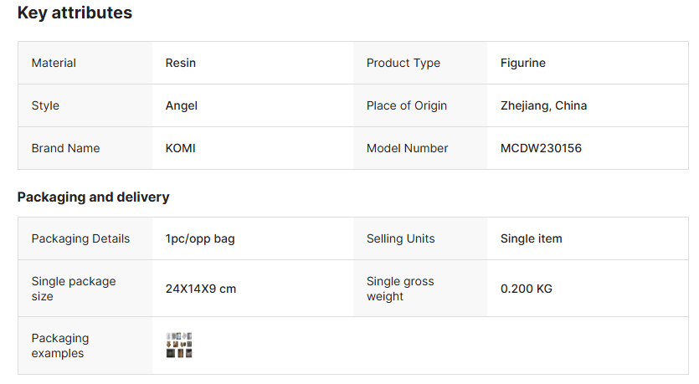Click the Key attributes heading
Viewport: 699px width, 384px height.
point(75,13)
